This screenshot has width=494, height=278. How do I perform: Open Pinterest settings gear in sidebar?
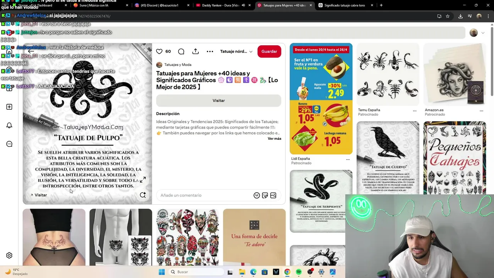9,255
